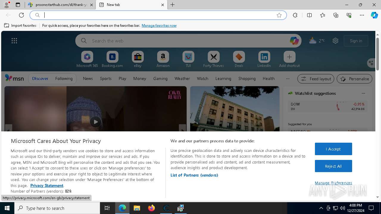Open the Collections icon
The image size is (381, 214).
tap(336, 15)
